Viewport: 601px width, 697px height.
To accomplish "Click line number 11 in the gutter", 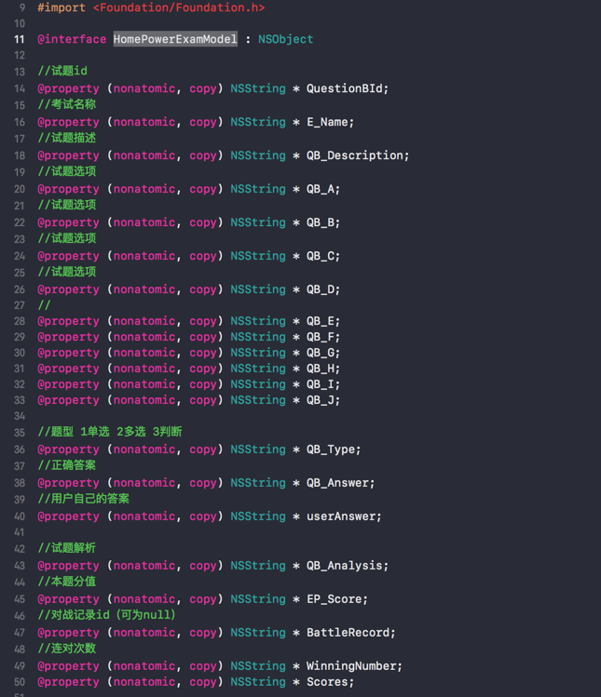I will pyautogui.click(x=20, y=39).
